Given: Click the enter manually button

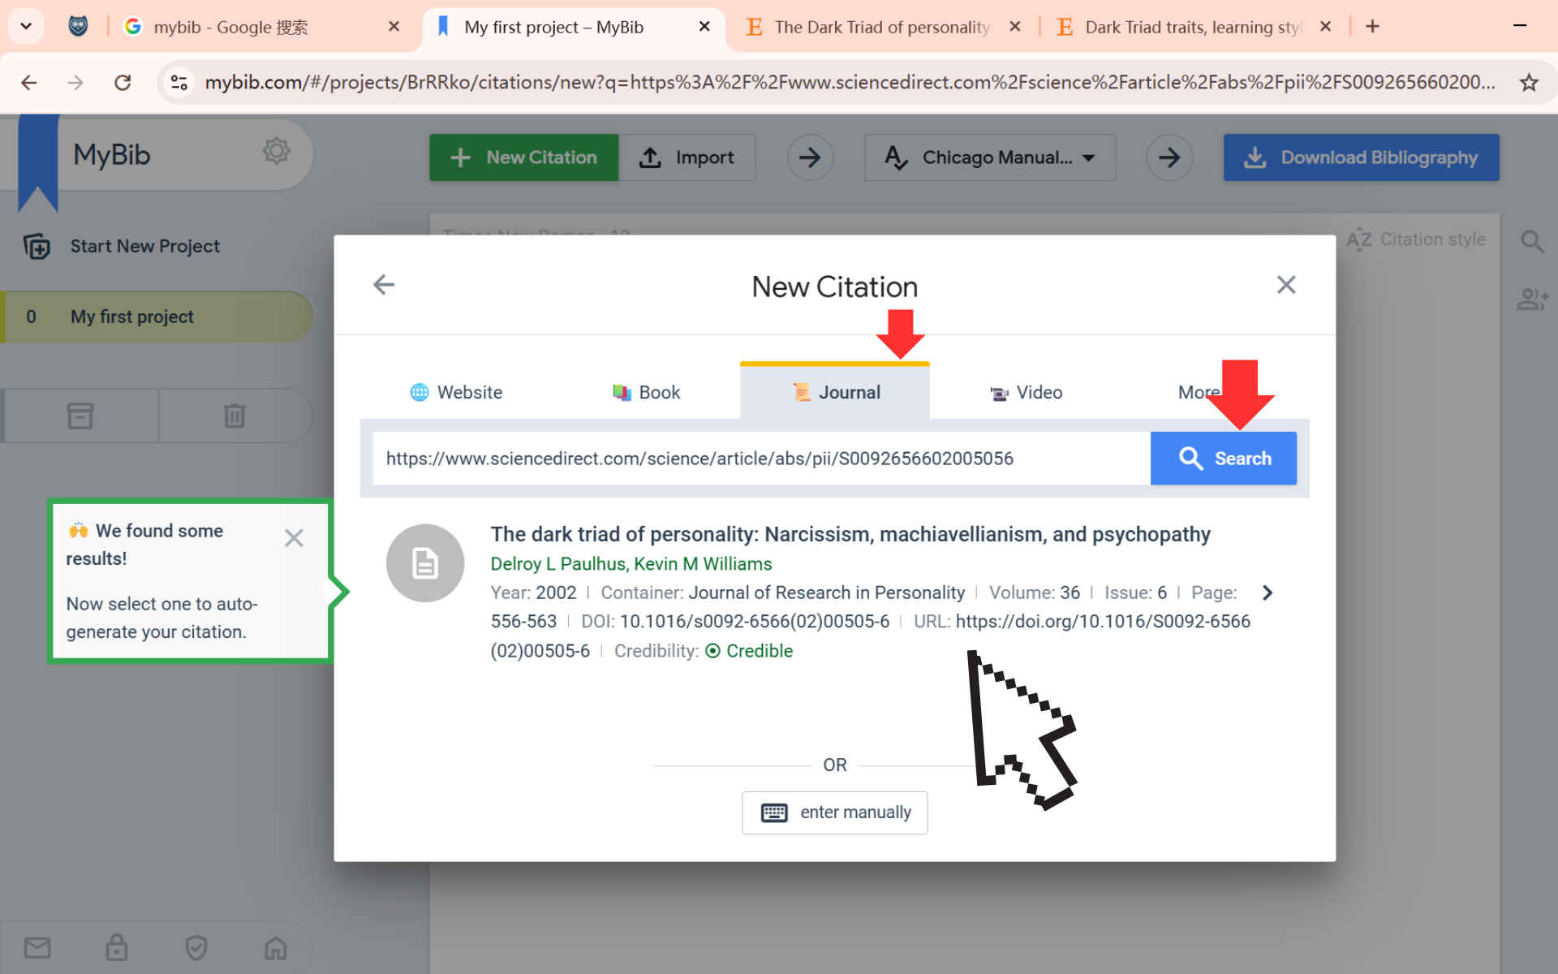Looking at the screenshot, I should click(x=834, y=812).
